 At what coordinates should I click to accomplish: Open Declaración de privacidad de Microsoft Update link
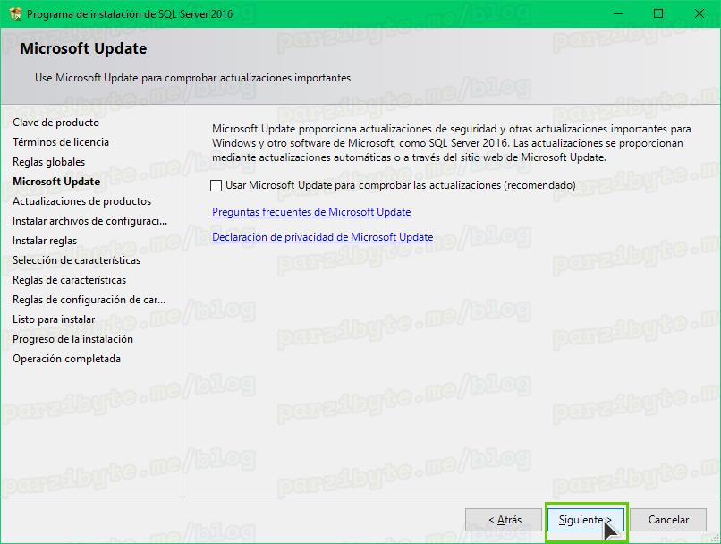322,237
